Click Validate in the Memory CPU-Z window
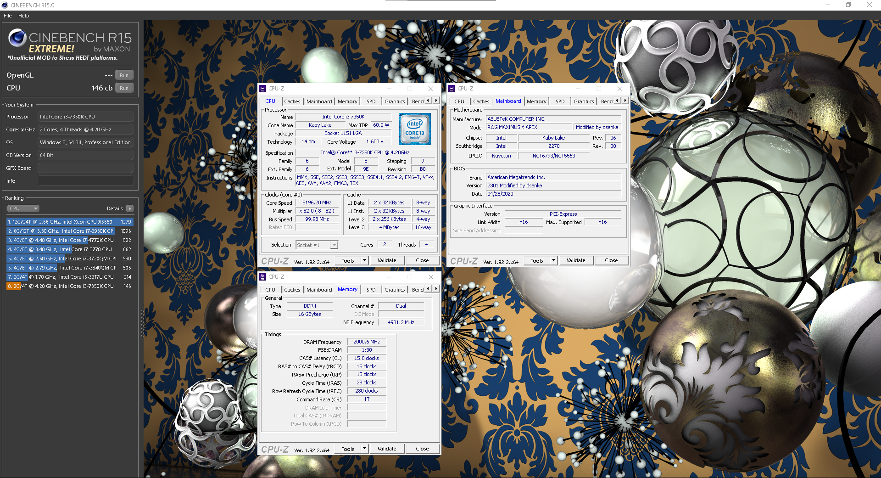This screenshot has height=478, width=881. coord(387,449)
